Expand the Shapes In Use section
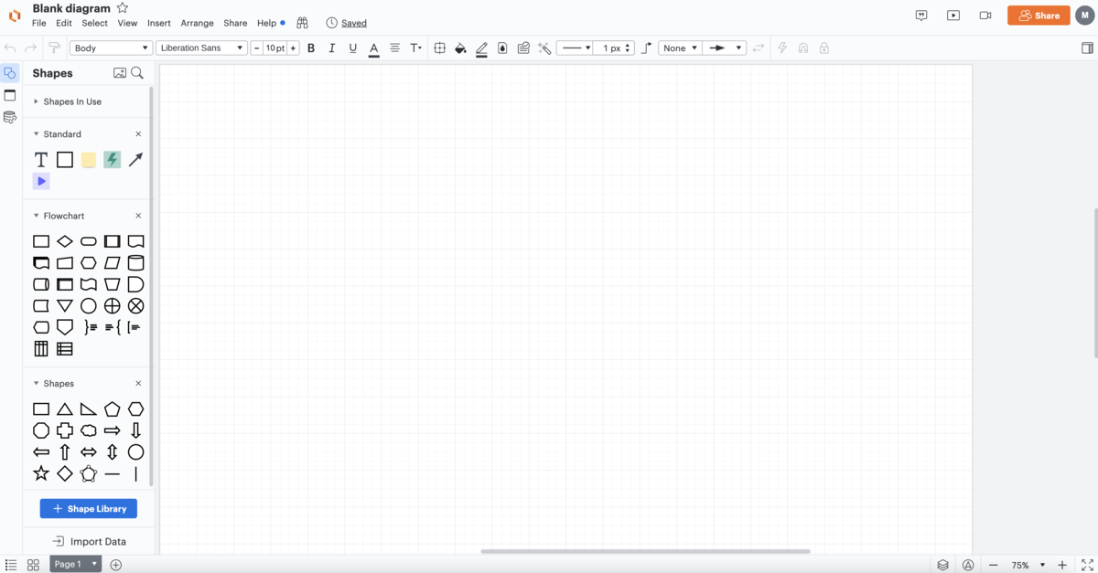This screenshot has height=573, width=1098. click(36, 101)
